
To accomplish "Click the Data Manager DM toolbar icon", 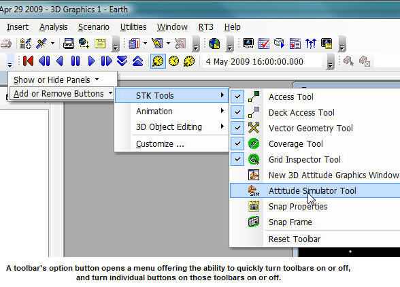I will [x=248, y=44].
